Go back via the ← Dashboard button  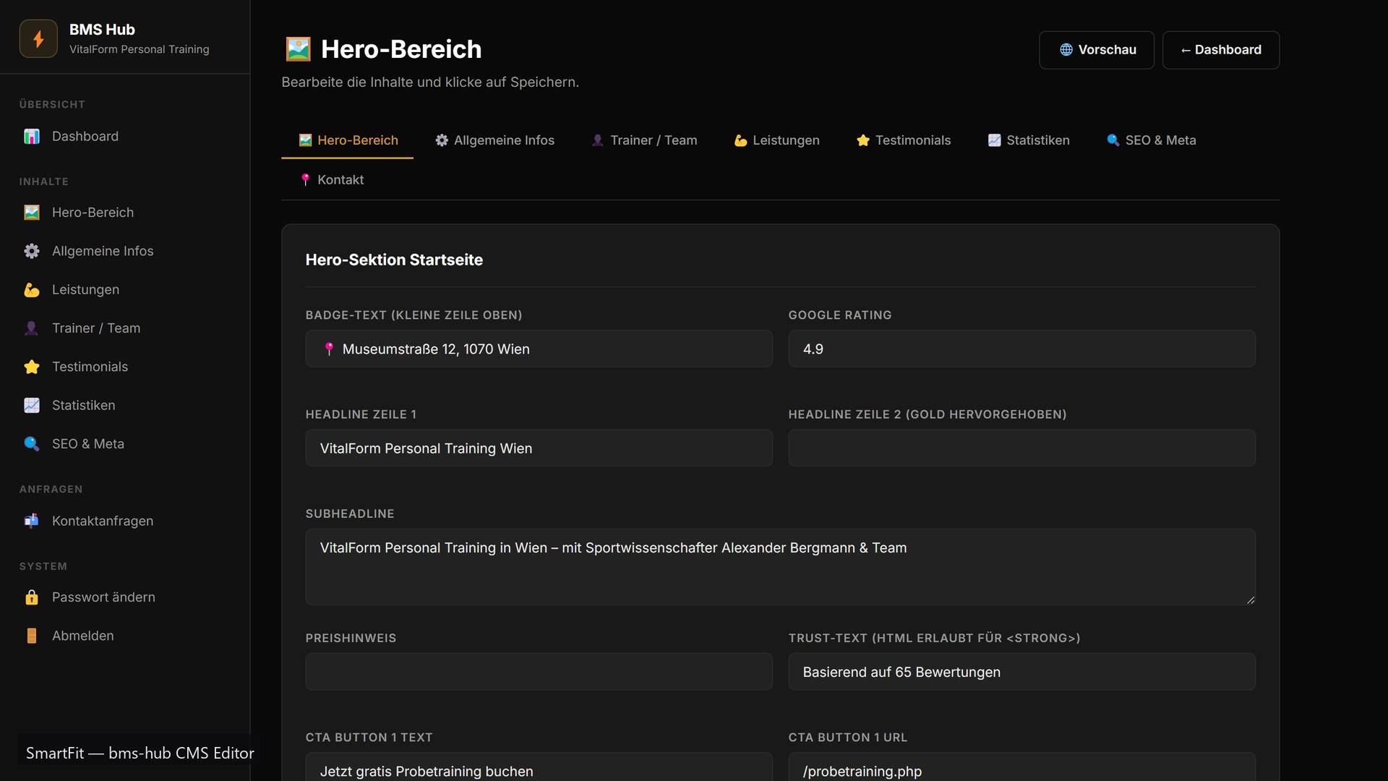1221,50
